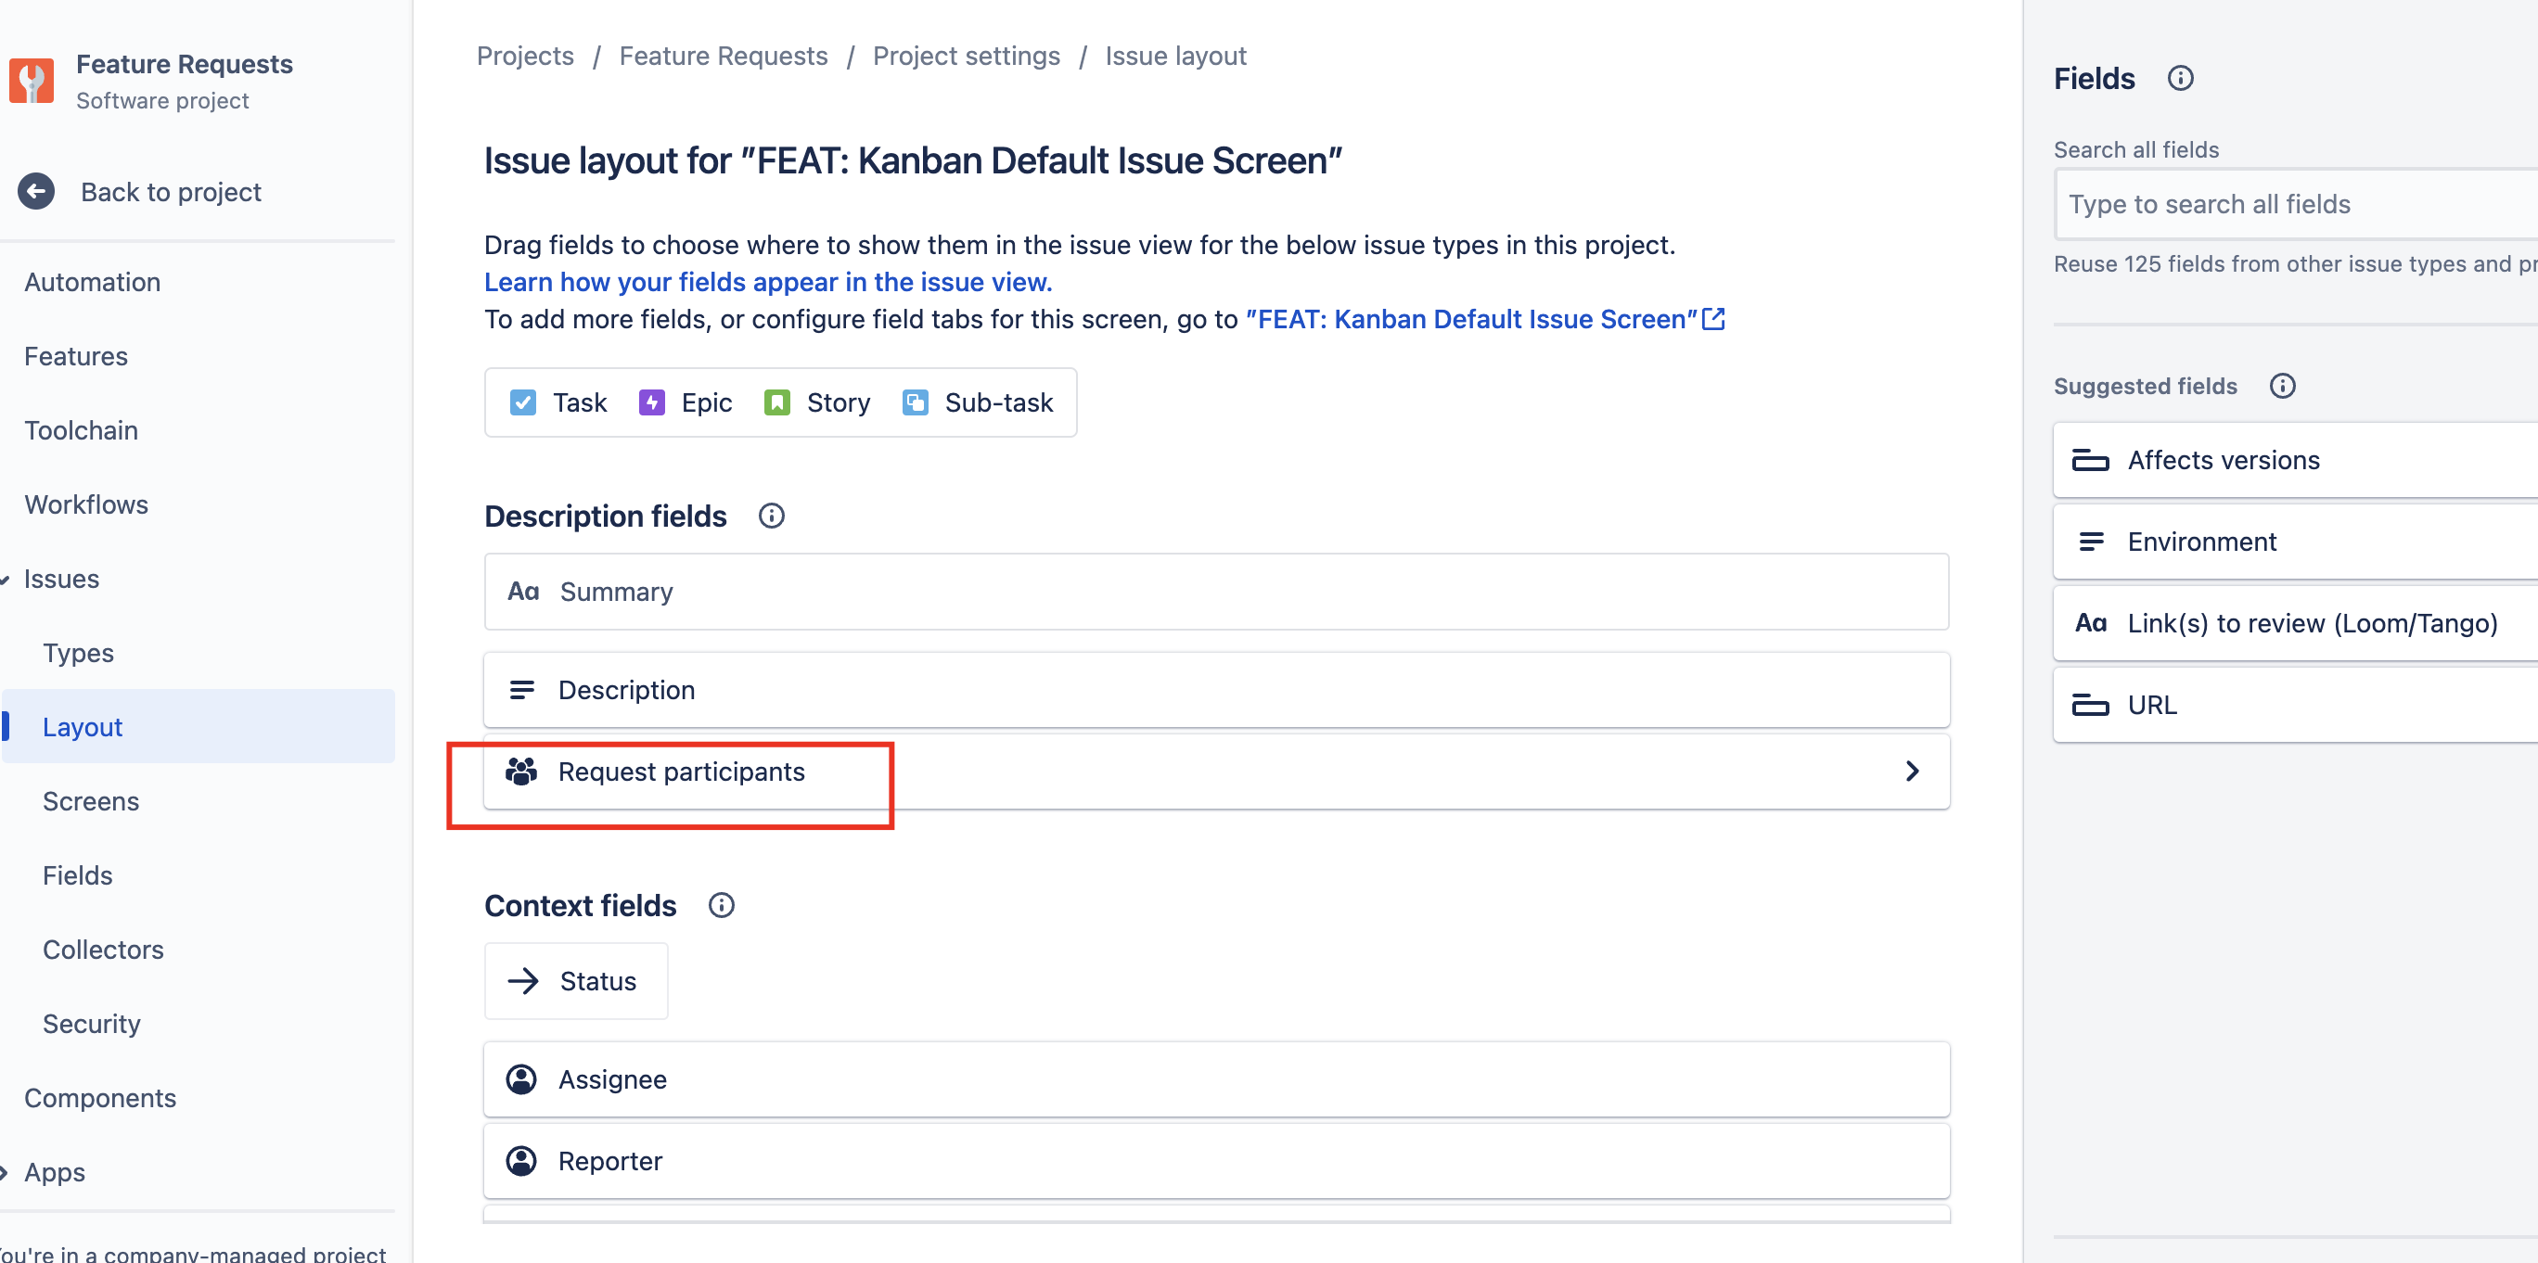
Task: Click info icon next to Suggested fields
Action: pyautogui.click(x=2282, y=385)
